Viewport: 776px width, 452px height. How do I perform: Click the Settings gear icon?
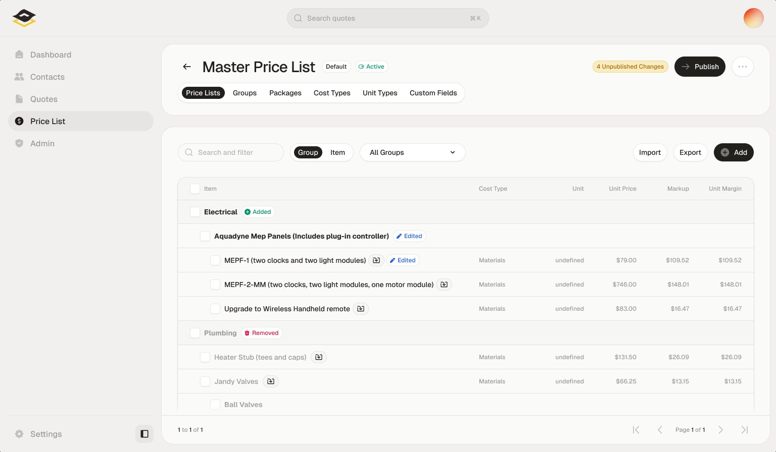coord(19,434)
